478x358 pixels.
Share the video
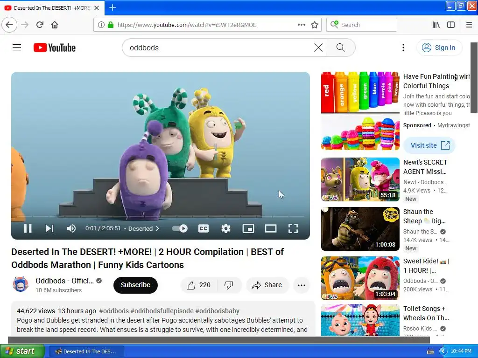coord(267,285)
